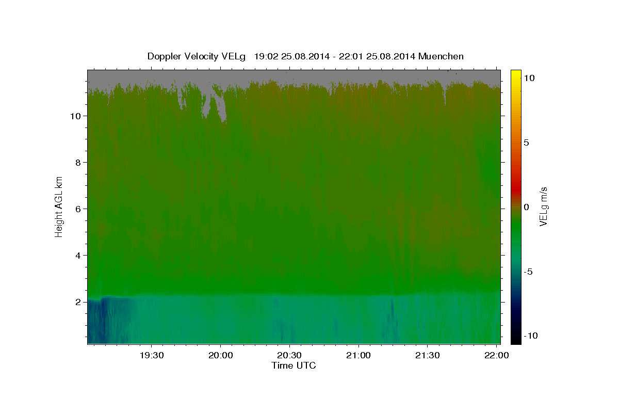Click the colorbar value label -10
Screen dimensions: 619x413
(x=530, y=336)
